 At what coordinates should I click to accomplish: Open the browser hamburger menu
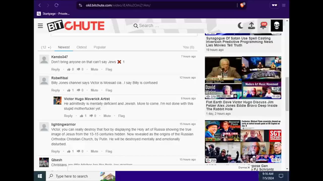(284, 5)
